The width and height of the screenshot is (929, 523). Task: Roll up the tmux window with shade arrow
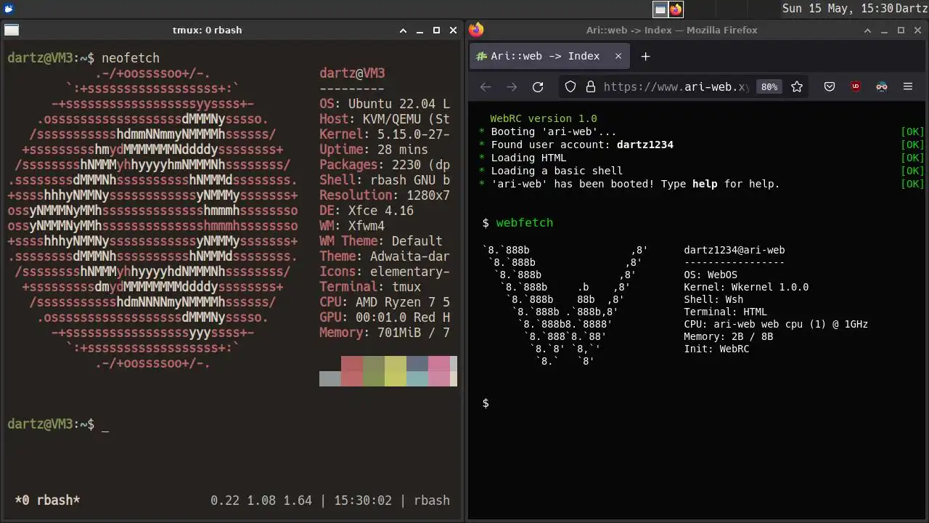tap(403, 31)
